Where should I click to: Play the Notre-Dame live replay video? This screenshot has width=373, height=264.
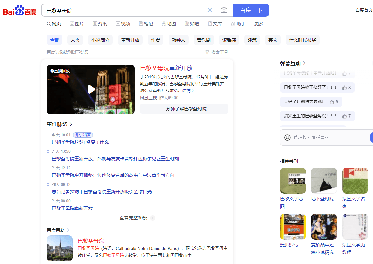click(x=91, y=89)
